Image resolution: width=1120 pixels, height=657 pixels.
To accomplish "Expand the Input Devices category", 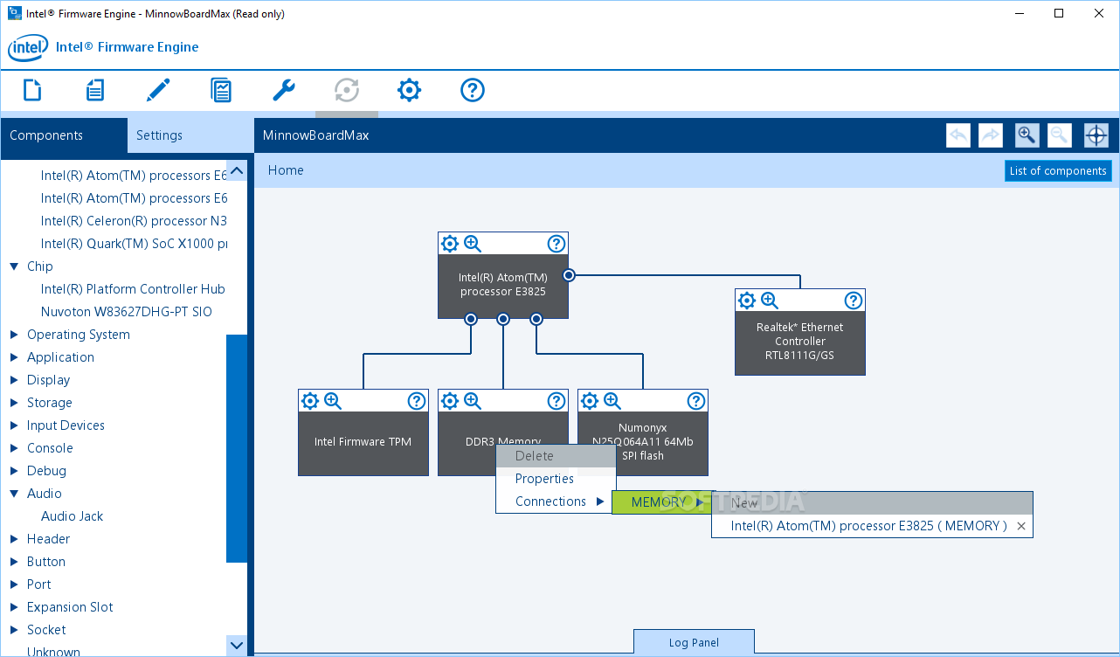I will [14, 425].
